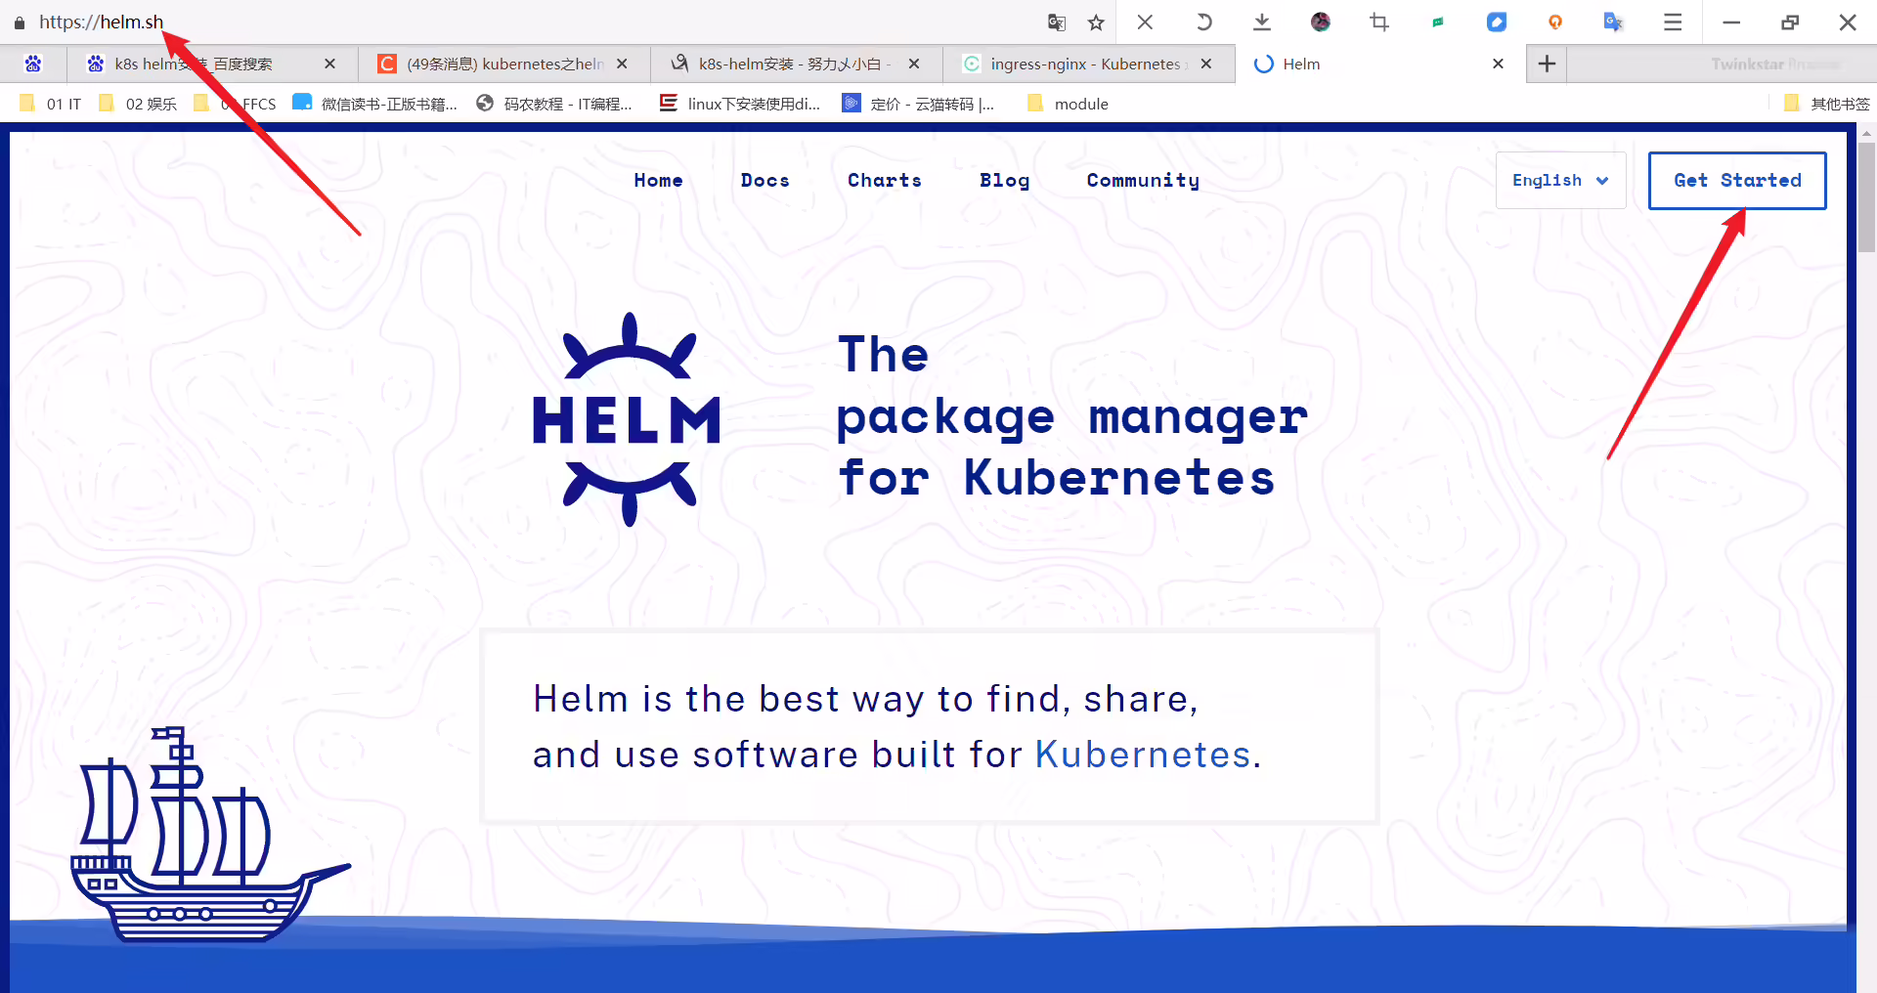Restore down the browser window
This screenshot has width=1877, height=993.
click(x=1790, y=22)
